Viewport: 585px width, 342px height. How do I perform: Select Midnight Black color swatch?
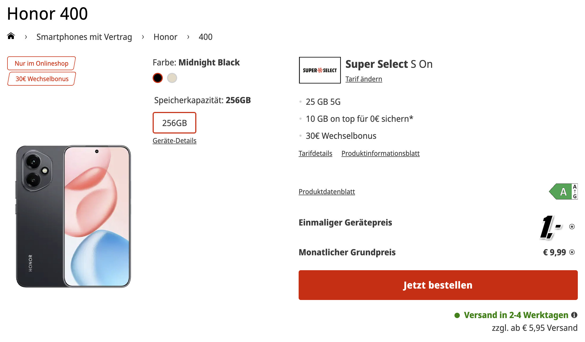[x=158, y=78]
